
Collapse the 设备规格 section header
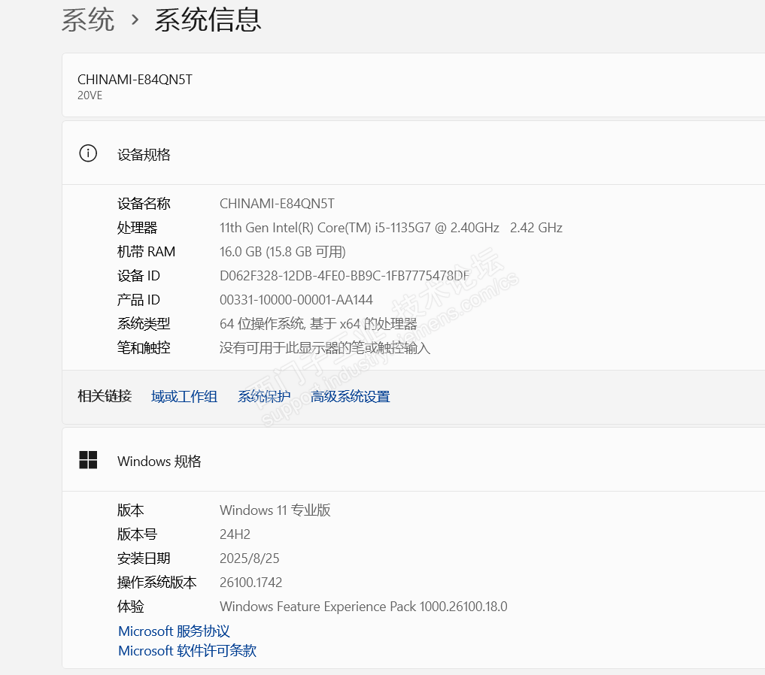point(413,153)
